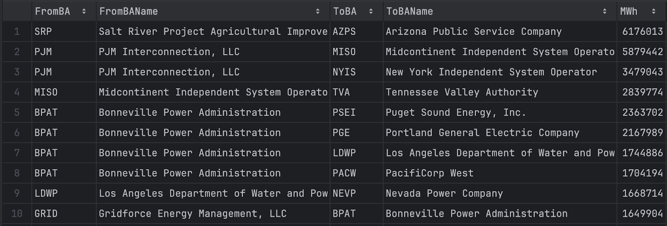
Task: Sort by the MWh column arrows
Action: 654,12
